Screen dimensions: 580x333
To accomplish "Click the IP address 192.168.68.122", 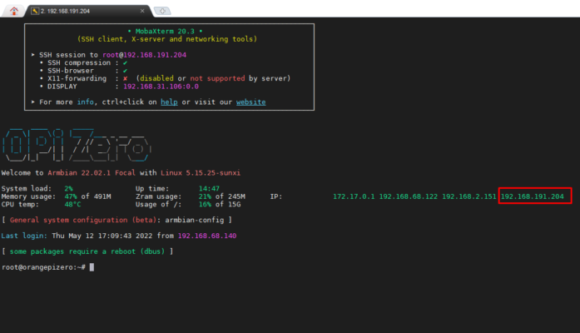I will click(x=409, y=196).
